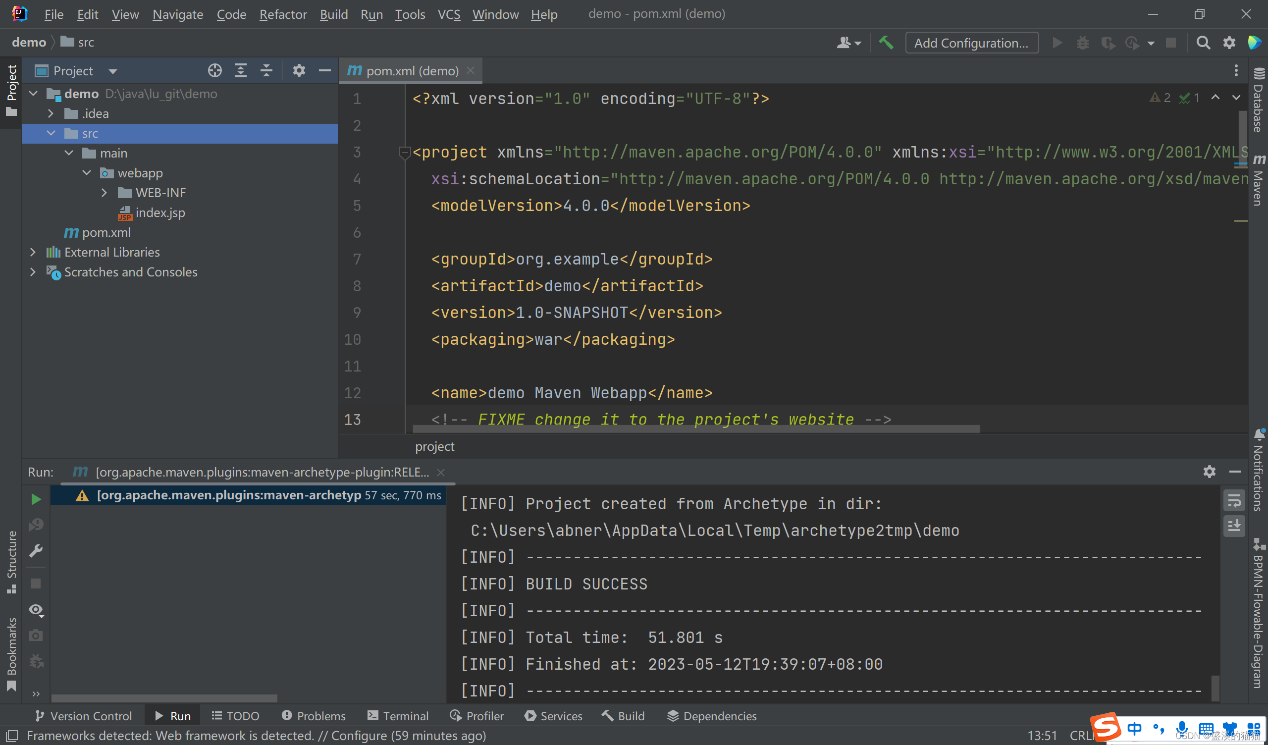Collapse the src folder

(51, 133)
